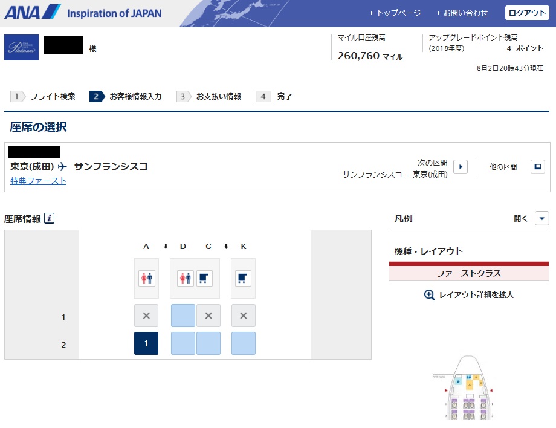Open the 特典ファースト link
The width and height of the screenshot is (556, 428).
(38, 180)
